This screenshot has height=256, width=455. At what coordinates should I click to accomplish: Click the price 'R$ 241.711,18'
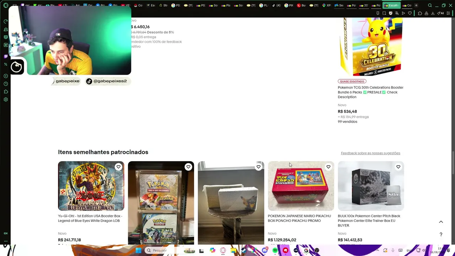69,240
